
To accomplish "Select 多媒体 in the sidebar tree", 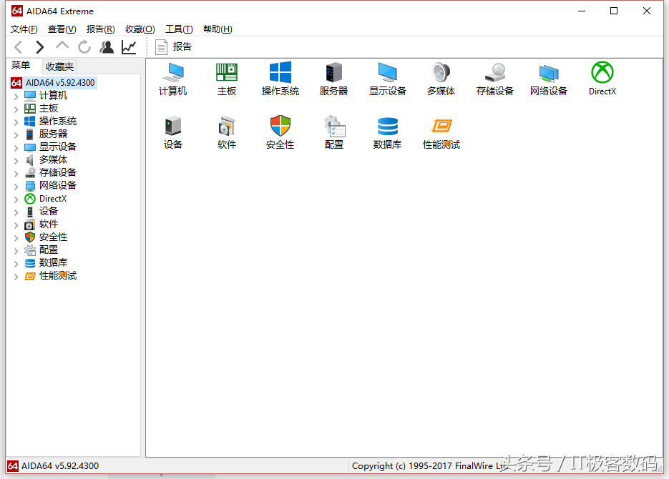I will (x=46, y=160).
